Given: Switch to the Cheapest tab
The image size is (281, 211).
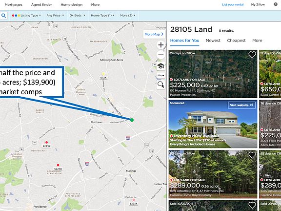Looking at the screenshot, I should click(x=236, y=41).
